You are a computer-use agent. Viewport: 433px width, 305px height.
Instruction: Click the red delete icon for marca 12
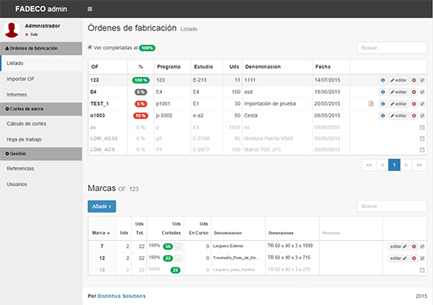click(414, 258)
